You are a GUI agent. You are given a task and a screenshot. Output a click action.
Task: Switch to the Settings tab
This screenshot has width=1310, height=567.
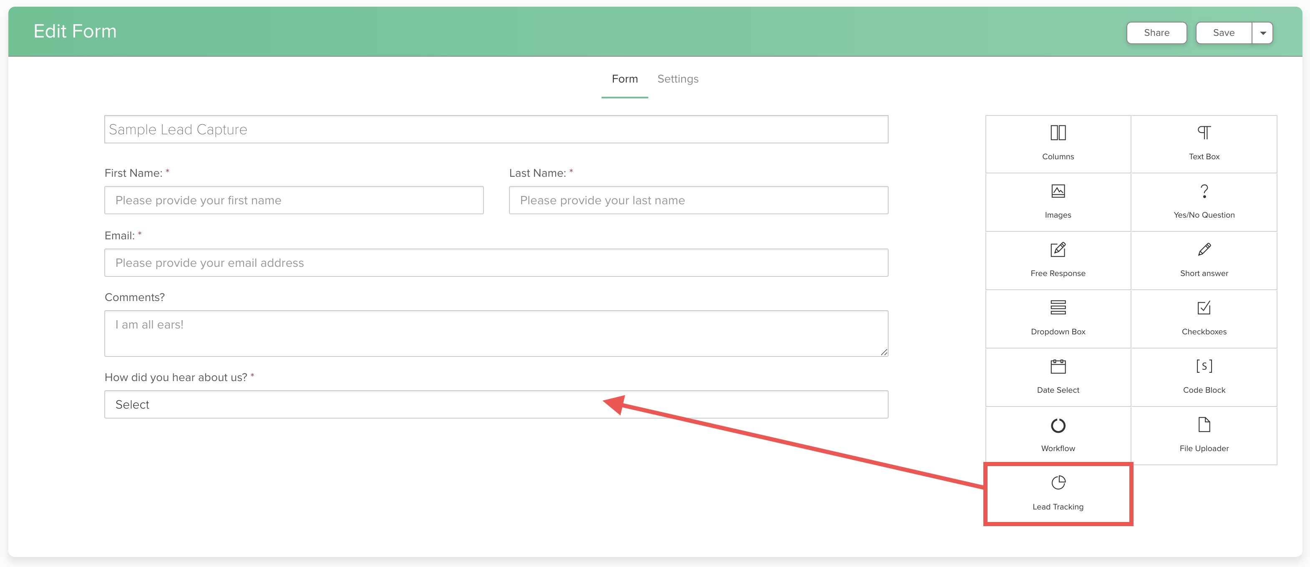tap(678, 79)
